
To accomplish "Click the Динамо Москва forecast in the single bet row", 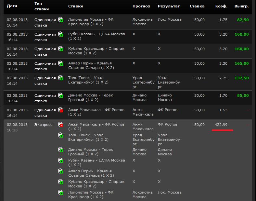I will point(139,97).
